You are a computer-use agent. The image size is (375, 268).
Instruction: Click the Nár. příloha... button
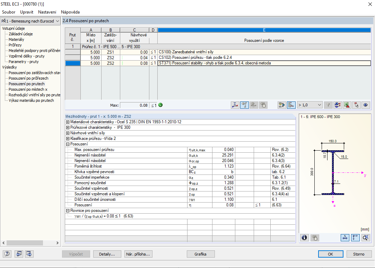138,254
